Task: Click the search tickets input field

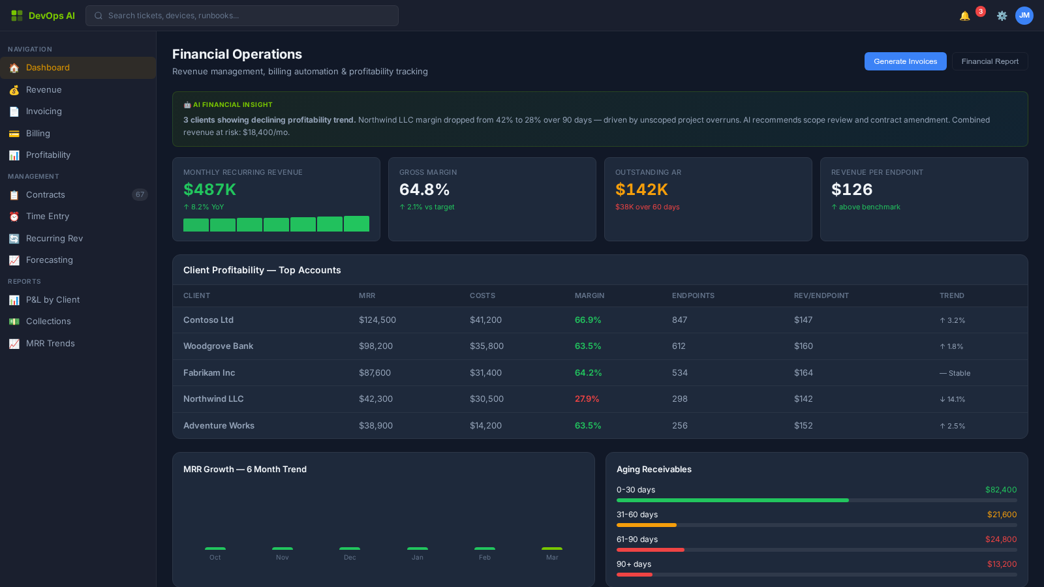Action: coord(241,16)
